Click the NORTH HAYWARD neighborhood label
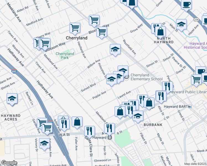This screenshot has width=207, height=166. click(x=164, y=40)
